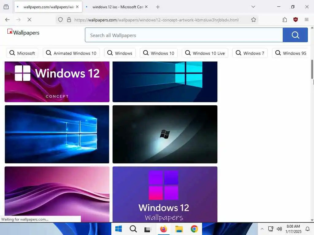Image resolution: width=314 pixels, height=235 pixels.
Task: Open taskbar Search magnifier
Action: click(x=133, y=229)
